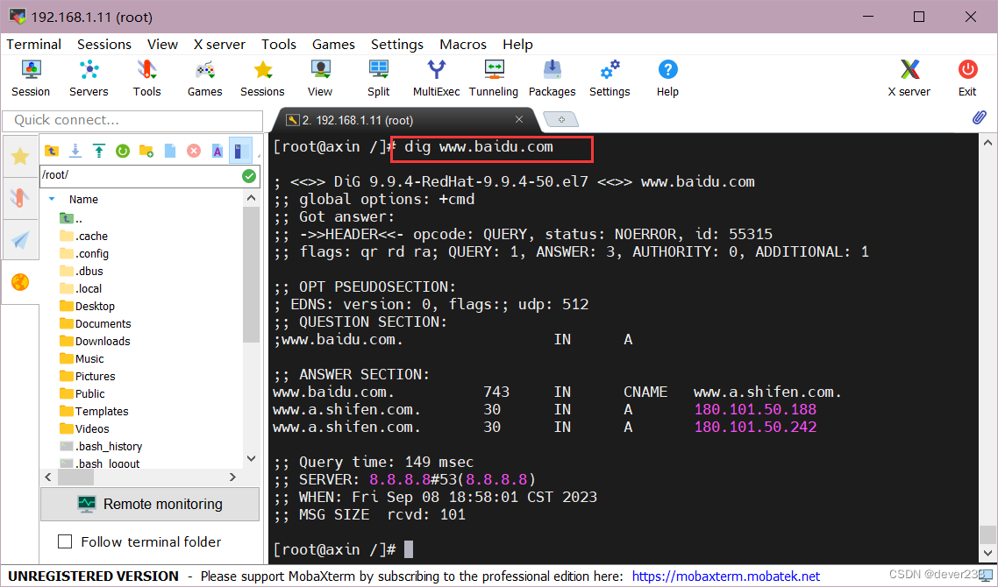
Task: Click file list horizontal scroll right arrow
Action: [x=232, y=477]
